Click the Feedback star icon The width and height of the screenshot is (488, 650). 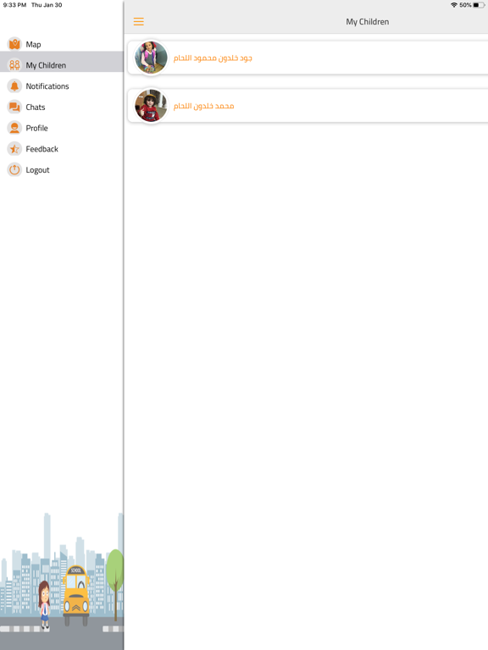(x=14, y=149)
